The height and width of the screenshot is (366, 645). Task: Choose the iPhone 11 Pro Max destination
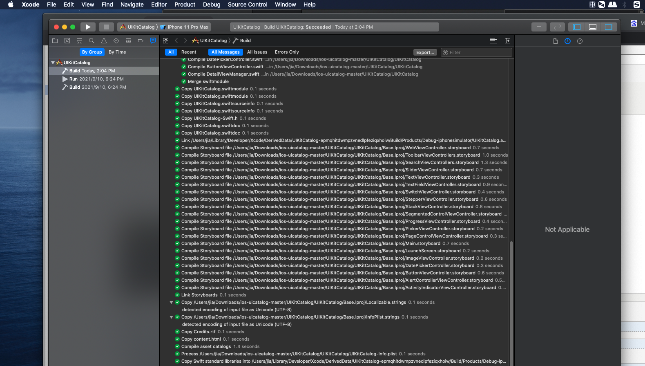pyautogui.click(x=185, y=27)
